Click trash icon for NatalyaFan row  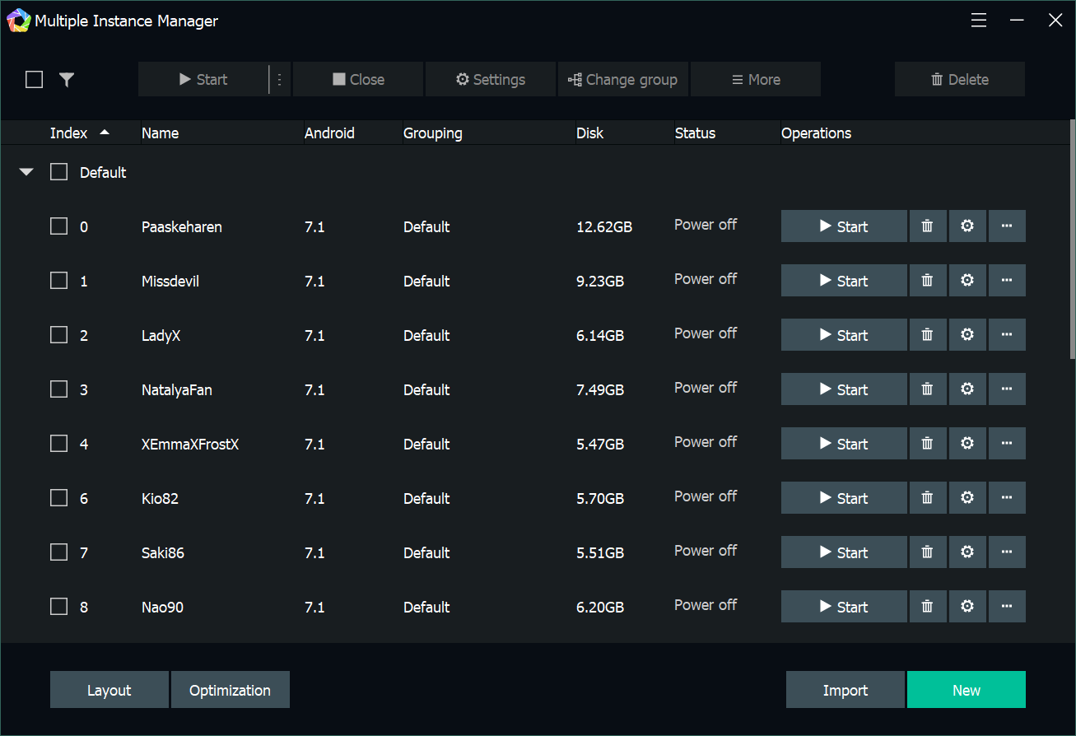pyautogui.click(x=927, y=389)
